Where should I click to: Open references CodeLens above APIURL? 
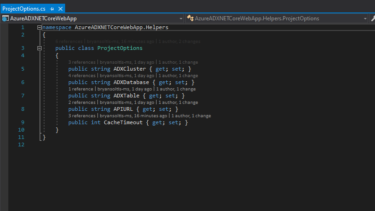click(x=82, y=102)
